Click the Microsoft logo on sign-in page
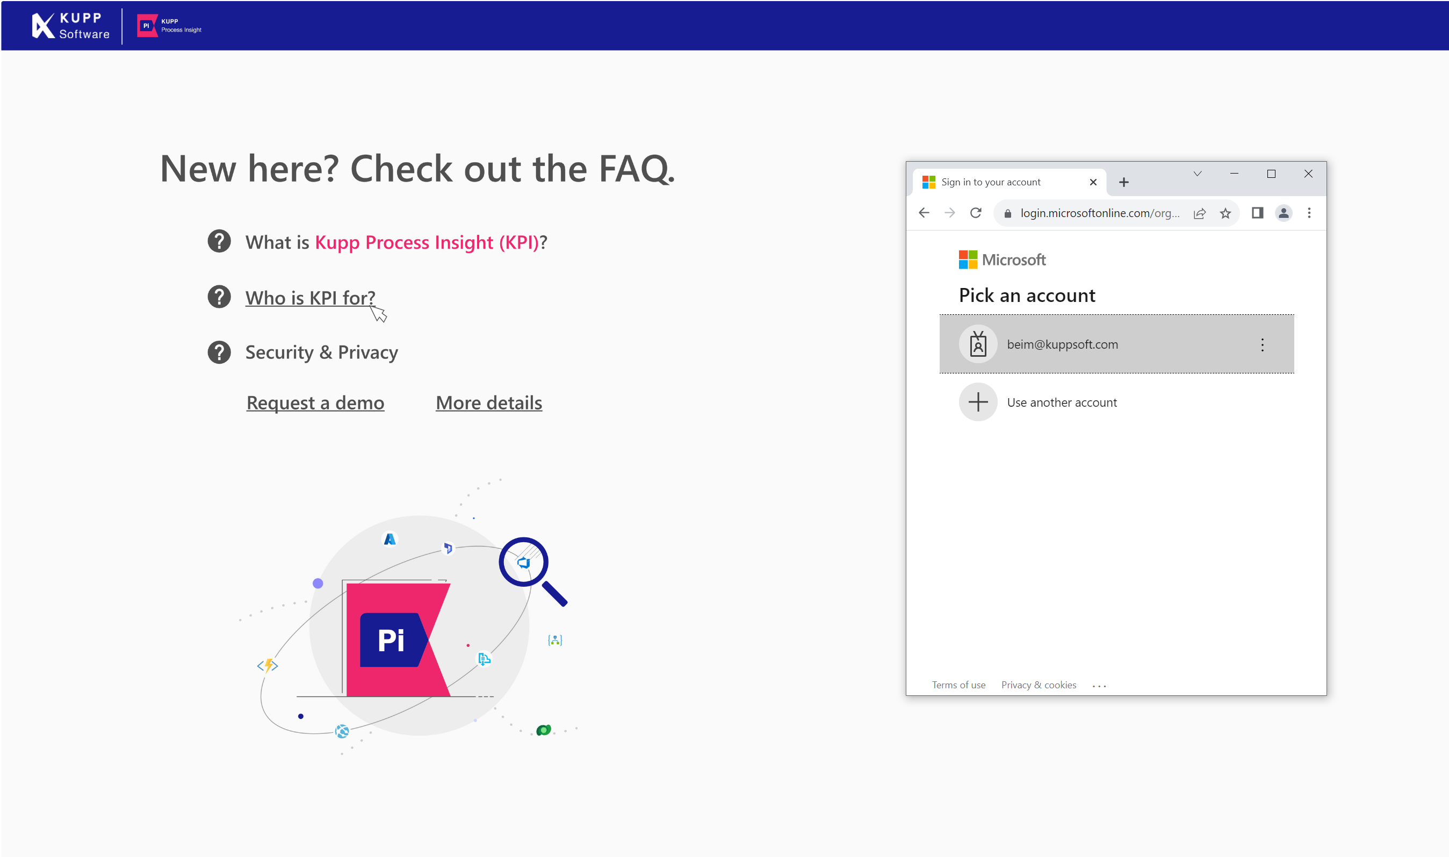 click(x=1001, y=260)
